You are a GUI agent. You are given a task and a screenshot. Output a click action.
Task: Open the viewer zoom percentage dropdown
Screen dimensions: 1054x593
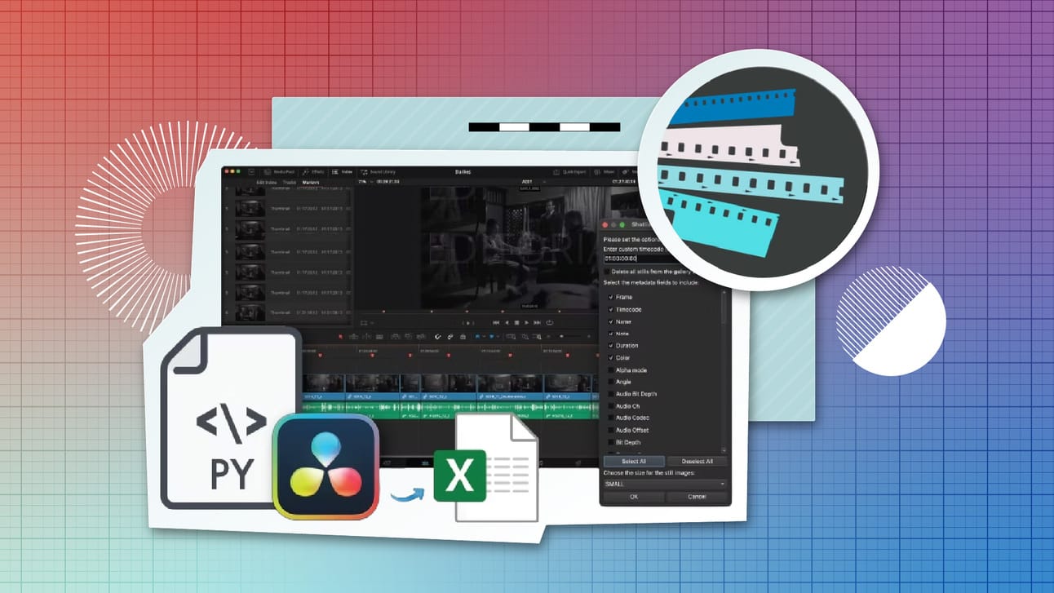point(365,181)
